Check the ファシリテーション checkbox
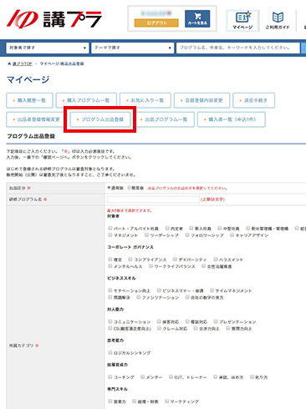The width and height of the screenshot is (306, 409). [x=139, y=297]
